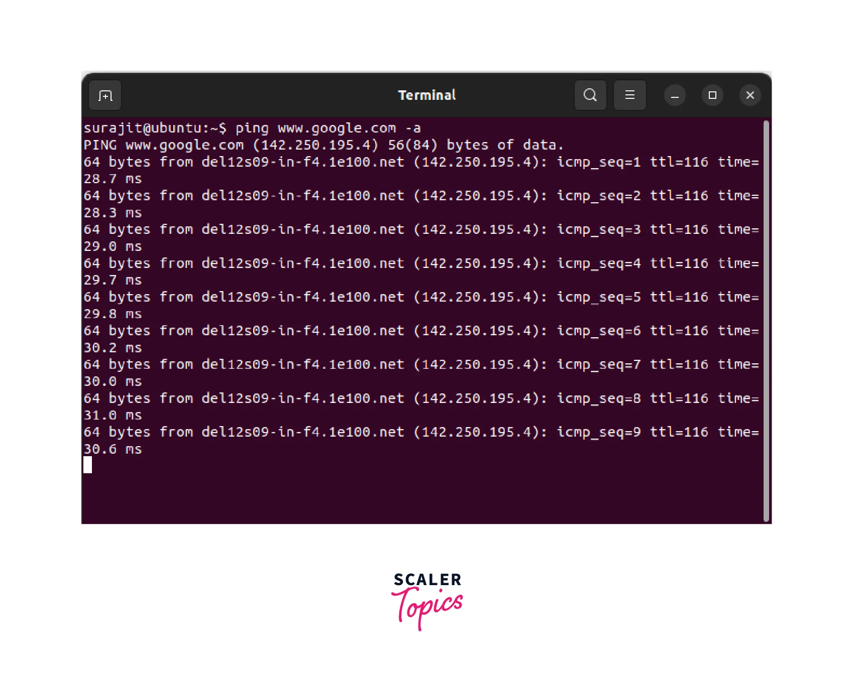
Task: Open the terminal search tool
Action: [590, 95]
